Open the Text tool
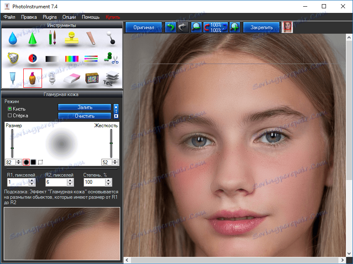 click(111, 77)
